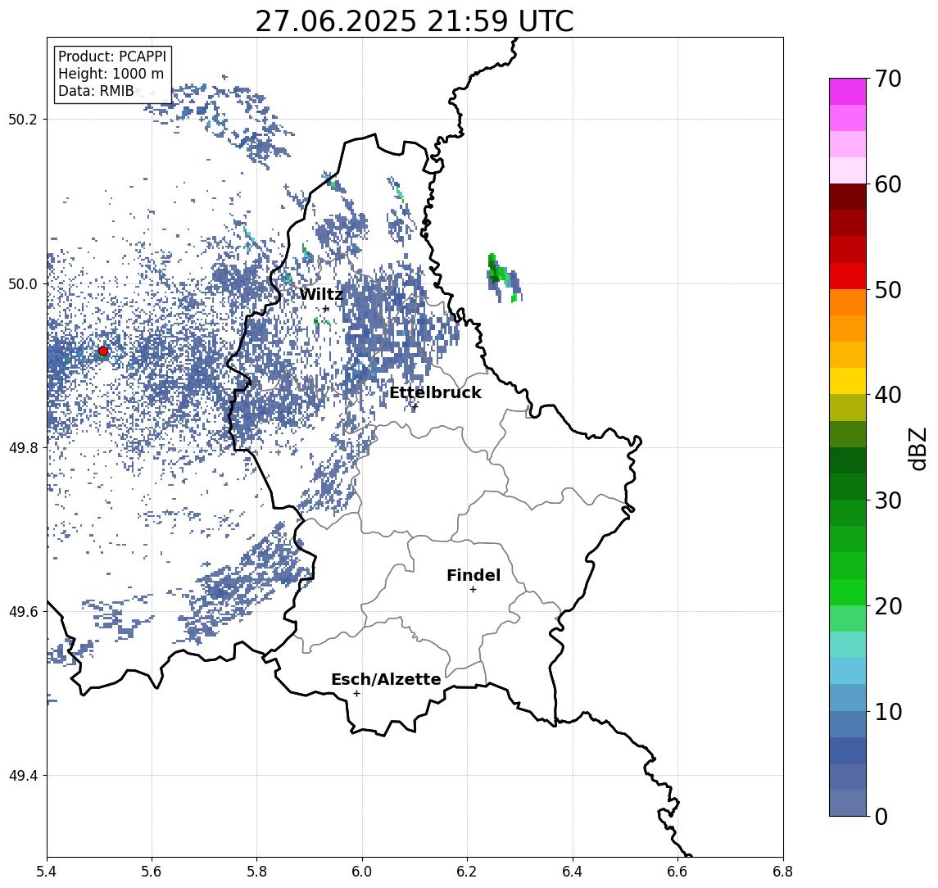Viewport: 938px width, 888px height.
Task: Select the timestamp title 27.06.2025 21:59 UTC
Action: click(415, 21)
